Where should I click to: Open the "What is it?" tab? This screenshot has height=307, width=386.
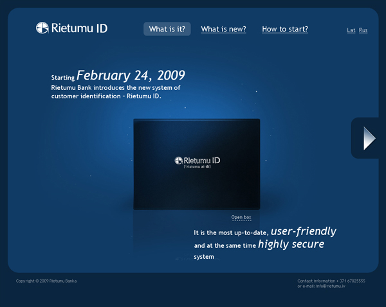pyautogui.click(x=167, y=29)
